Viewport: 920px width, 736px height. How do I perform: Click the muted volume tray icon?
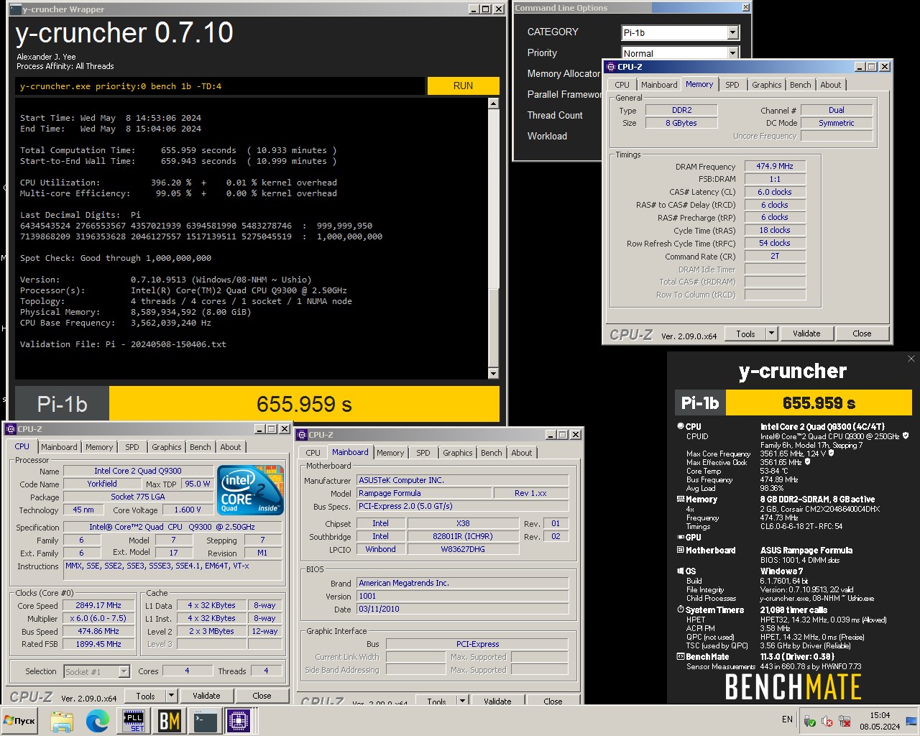click(x=827, y=721)
